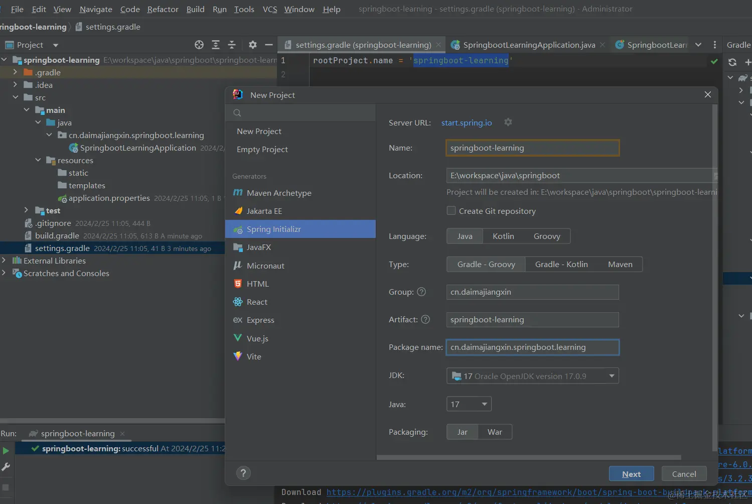
Task: Click the Group help question icon
Action: pyautogui.click(x=421, y=292)
